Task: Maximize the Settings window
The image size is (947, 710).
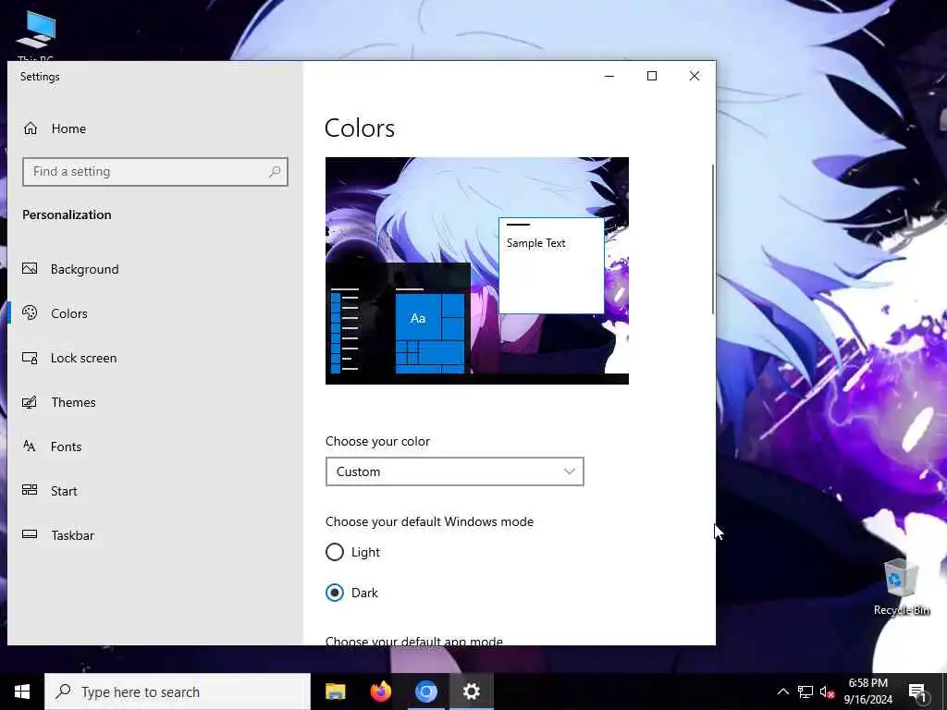Action: point(652,76)
